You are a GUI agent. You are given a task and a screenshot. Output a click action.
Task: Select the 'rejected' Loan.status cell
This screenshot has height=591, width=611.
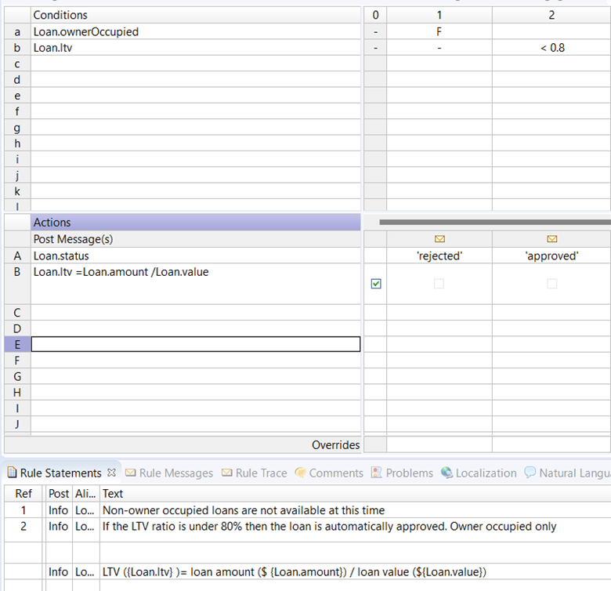pos(439,256)
